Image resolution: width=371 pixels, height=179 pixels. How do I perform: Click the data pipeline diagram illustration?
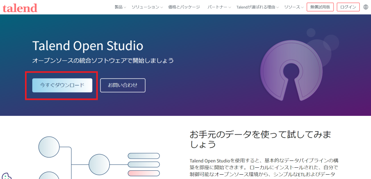click(99, 158)
